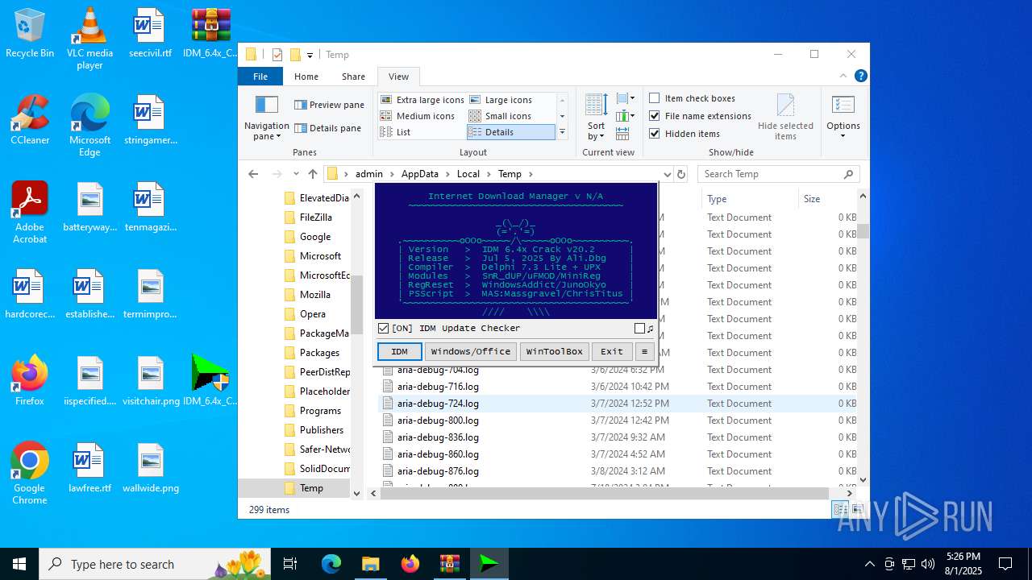Open the File menu tab
1032x580 pixels.
[260, 77]
